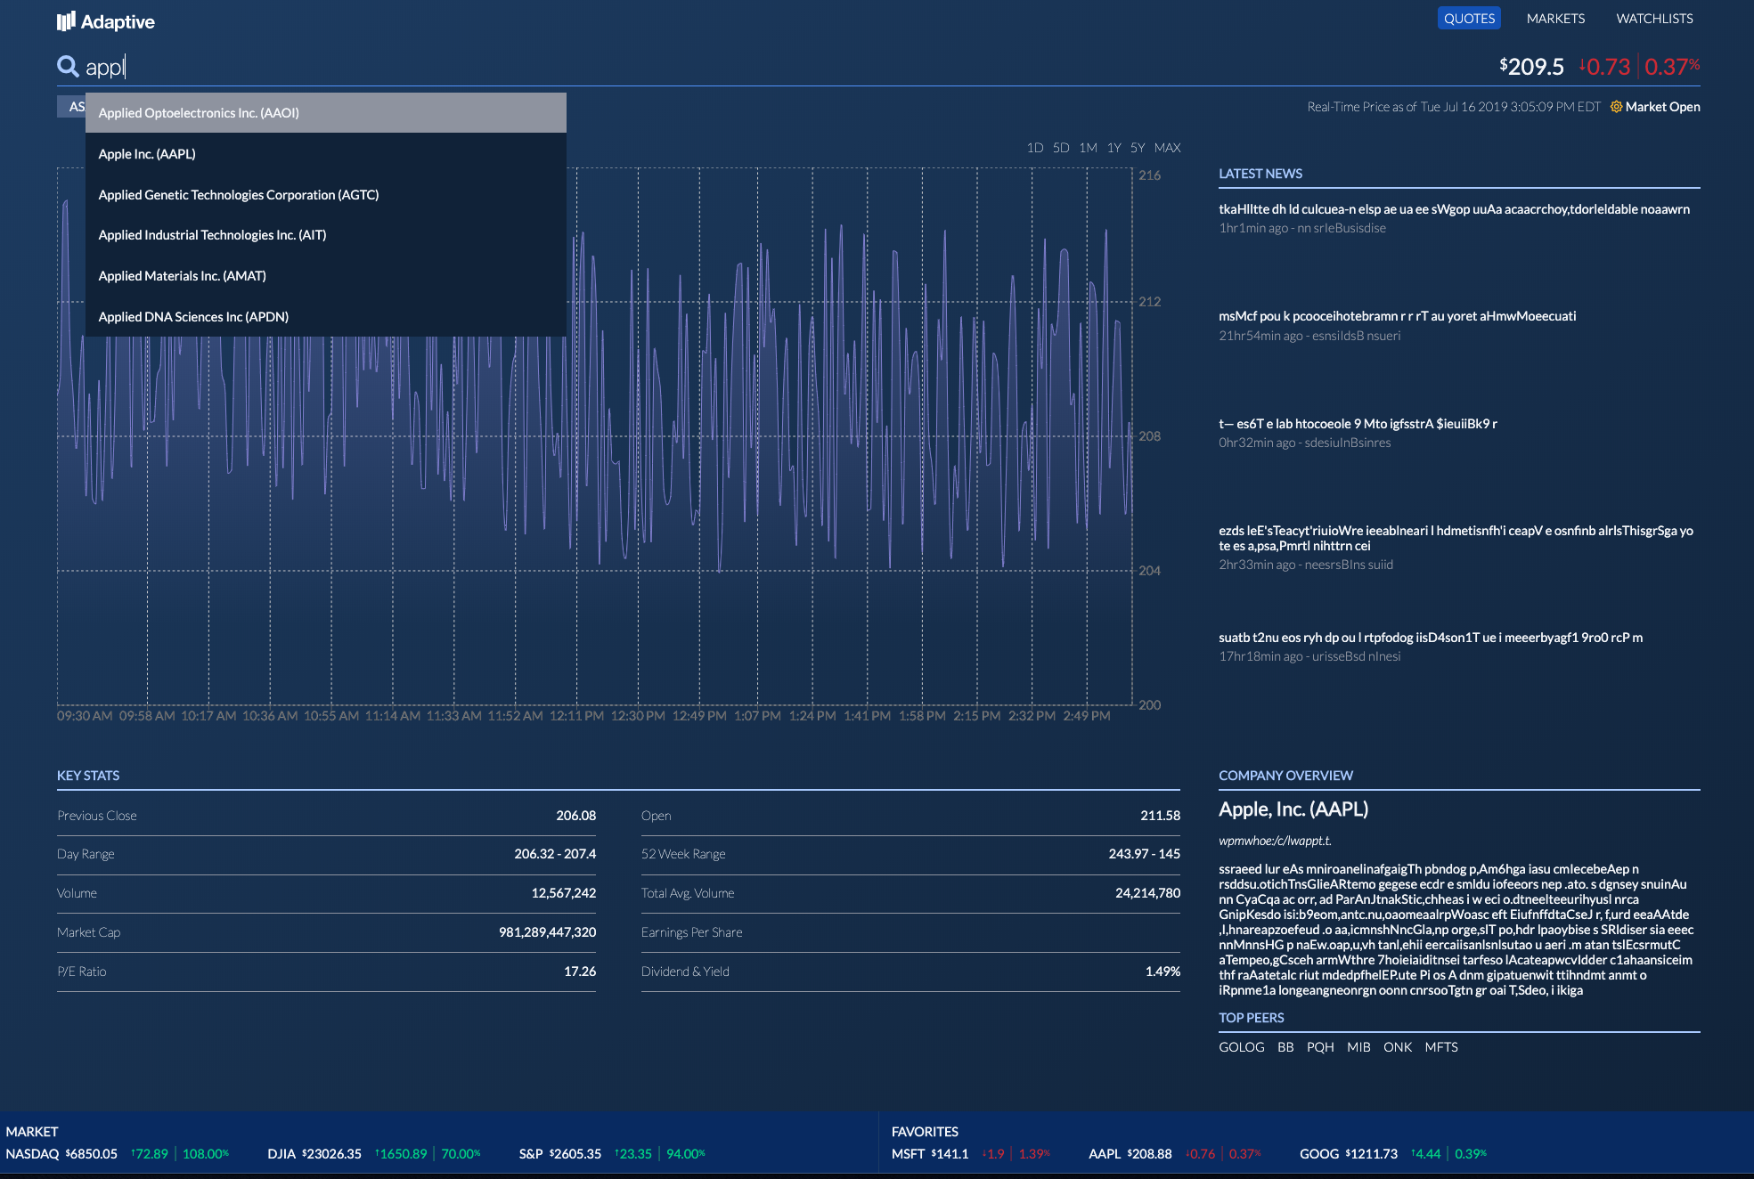The height and width of the screenshot is (1179, 1754).
Task: Click the Dividend & Yield value 1.49%
Action: [x=1163, y=972]
